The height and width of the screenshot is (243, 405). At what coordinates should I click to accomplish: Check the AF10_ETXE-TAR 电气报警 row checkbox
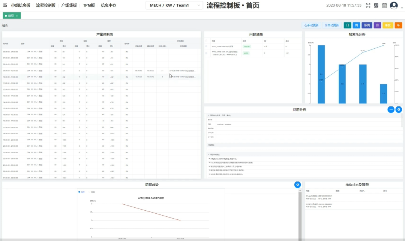[206, 46]
